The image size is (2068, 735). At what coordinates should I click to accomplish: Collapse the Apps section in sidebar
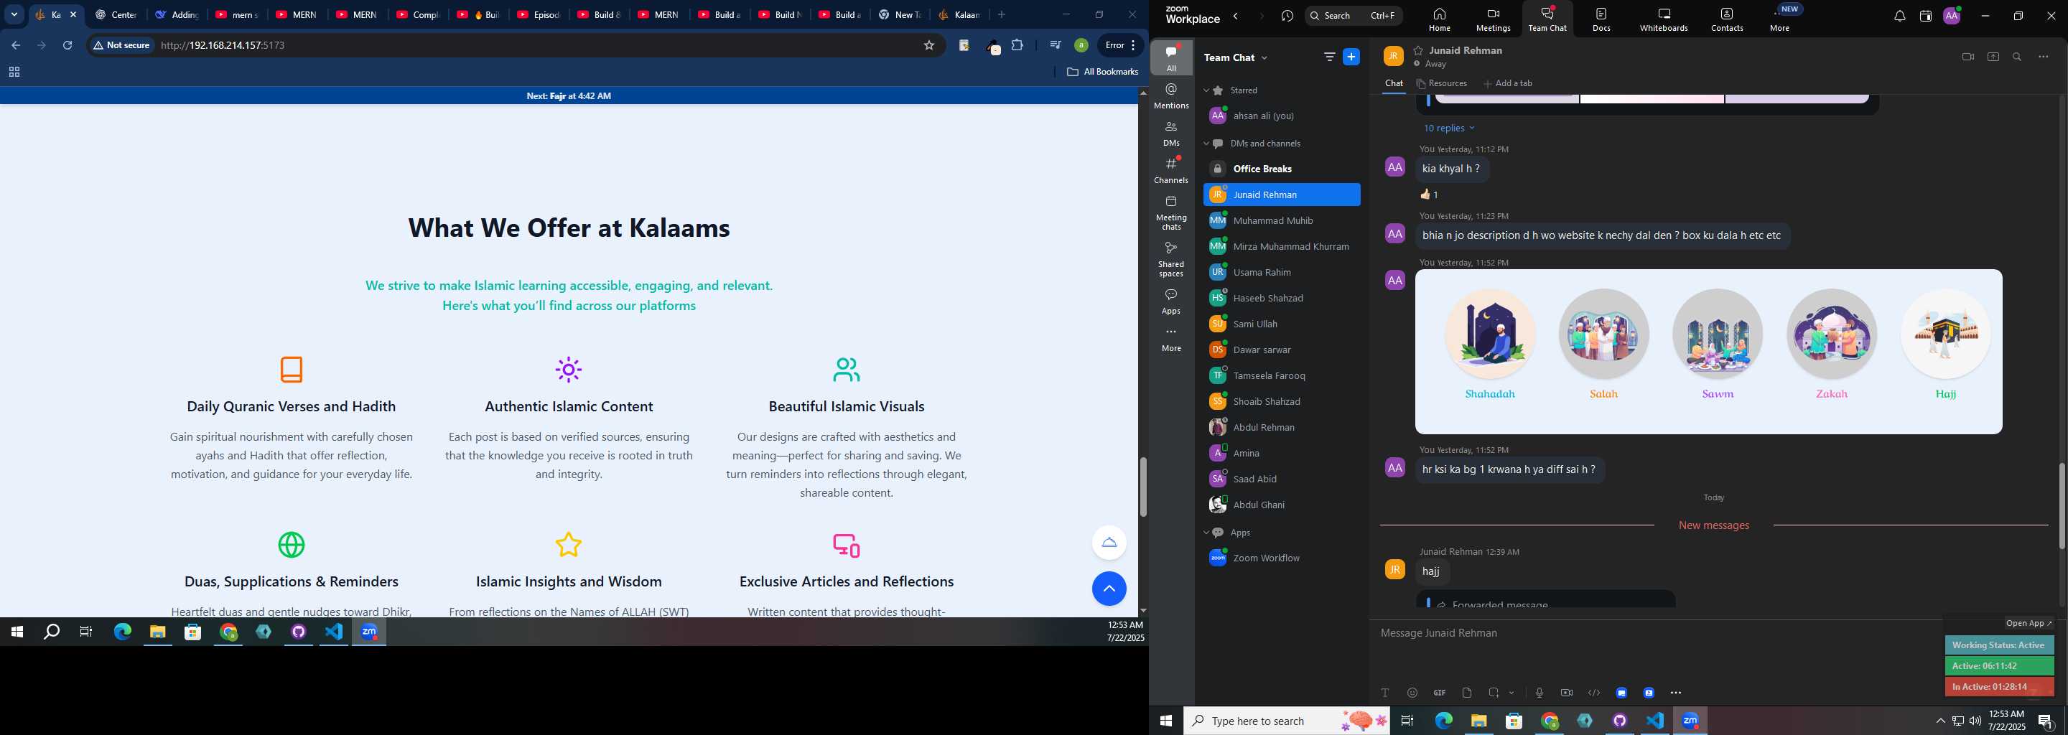click(1206, 533)
